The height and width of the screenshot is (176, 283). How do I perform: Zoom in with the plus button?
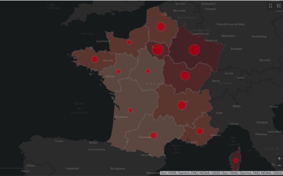279,158
